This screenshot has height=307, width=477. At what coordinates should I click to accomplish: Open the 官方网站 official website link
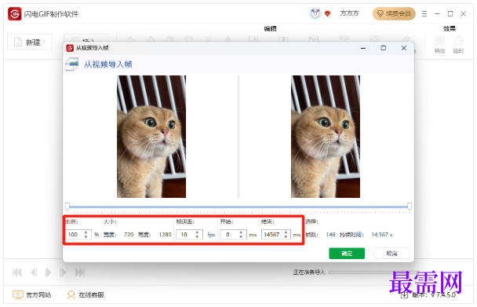coord(31,294)
